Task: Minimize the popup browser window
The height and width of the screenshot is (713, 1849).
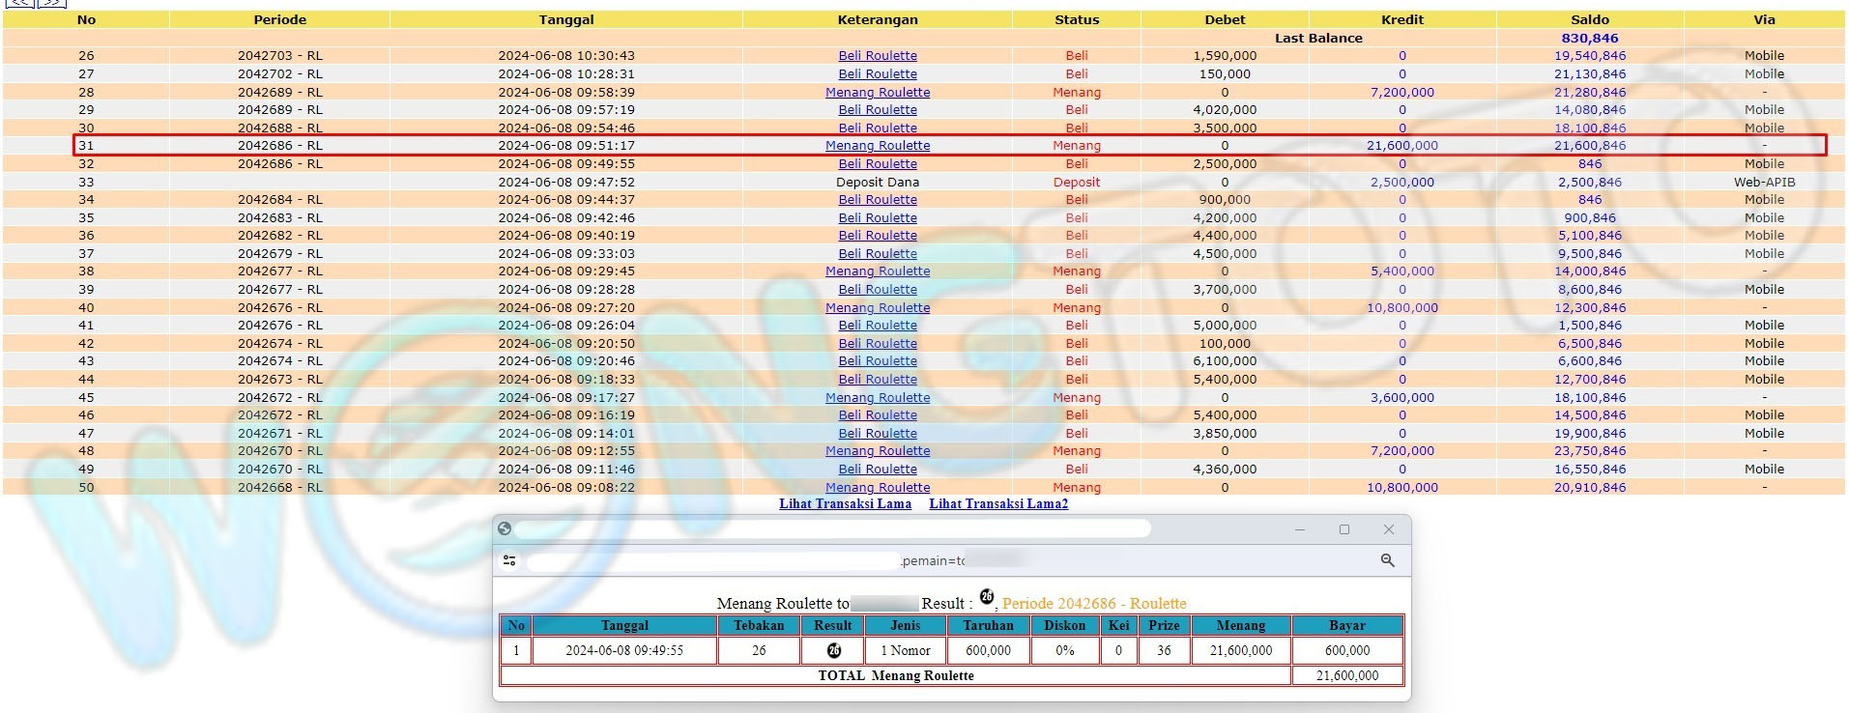Action: 1299,529
